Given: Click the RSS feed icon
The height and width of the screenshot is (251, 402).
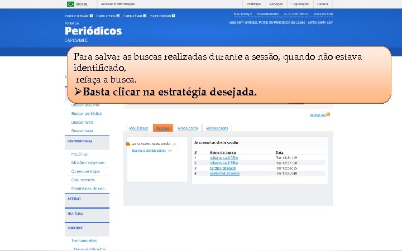Looking at the screenshot, I should pos(328,114).
